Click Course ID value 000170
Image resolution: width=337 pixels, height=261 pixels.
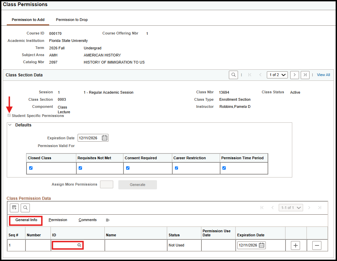click(x=55, y=33)
